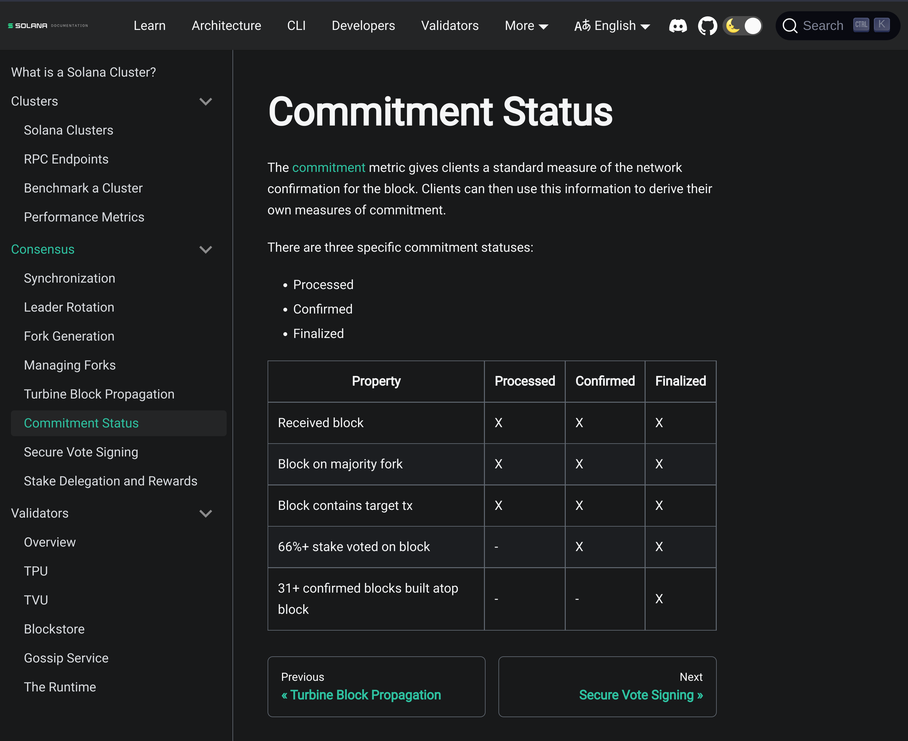Open the More dropdown menu
Image resolution: width=908 pixels, height=741 pixels.
pos(526,26)
